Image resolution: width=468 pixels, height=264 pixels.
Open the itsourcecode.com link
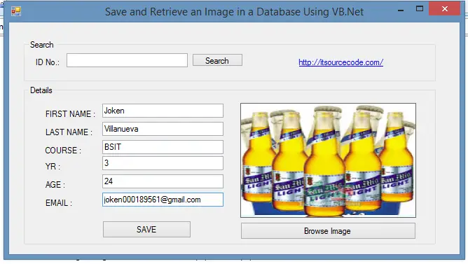pyautogui.click(x=341, y=62)
